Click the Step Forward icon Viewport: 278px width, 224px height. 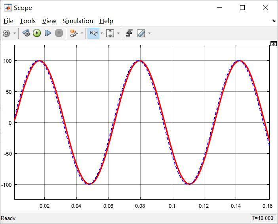[x=48, y=33]
